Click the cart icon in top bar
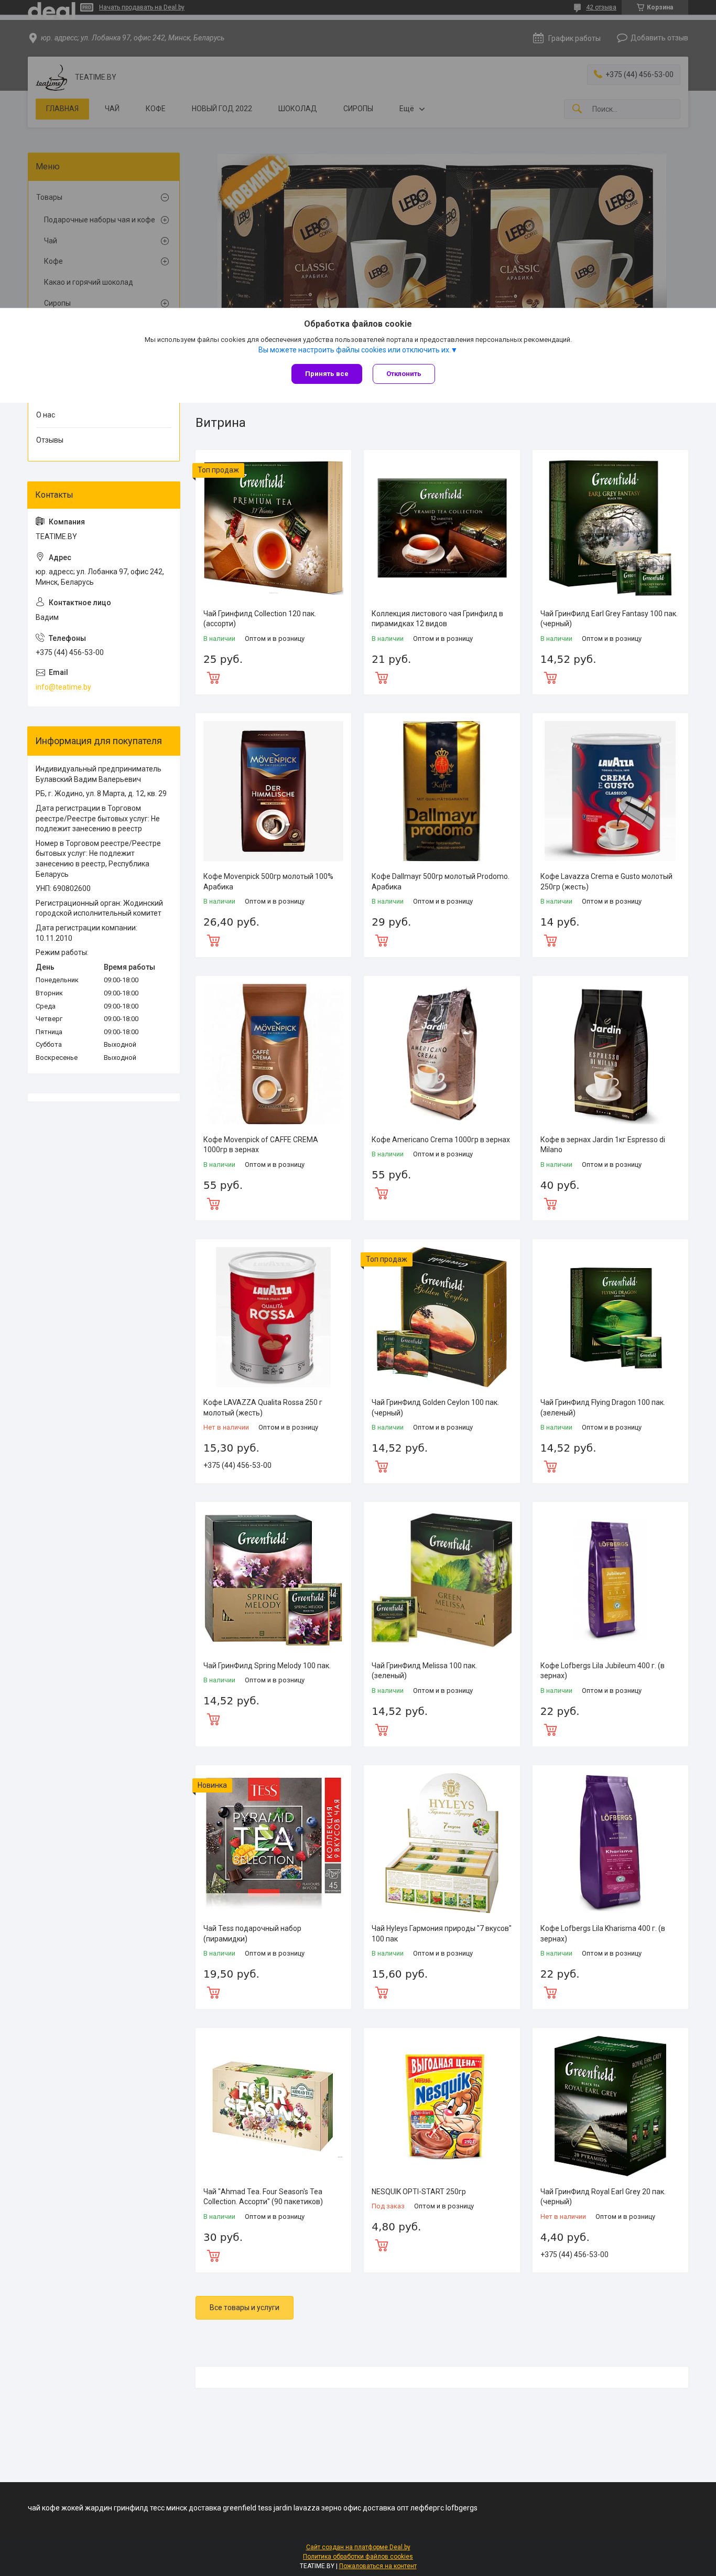Image resolution: width=716 pixels, height=2576 pixels. (640, 7)
